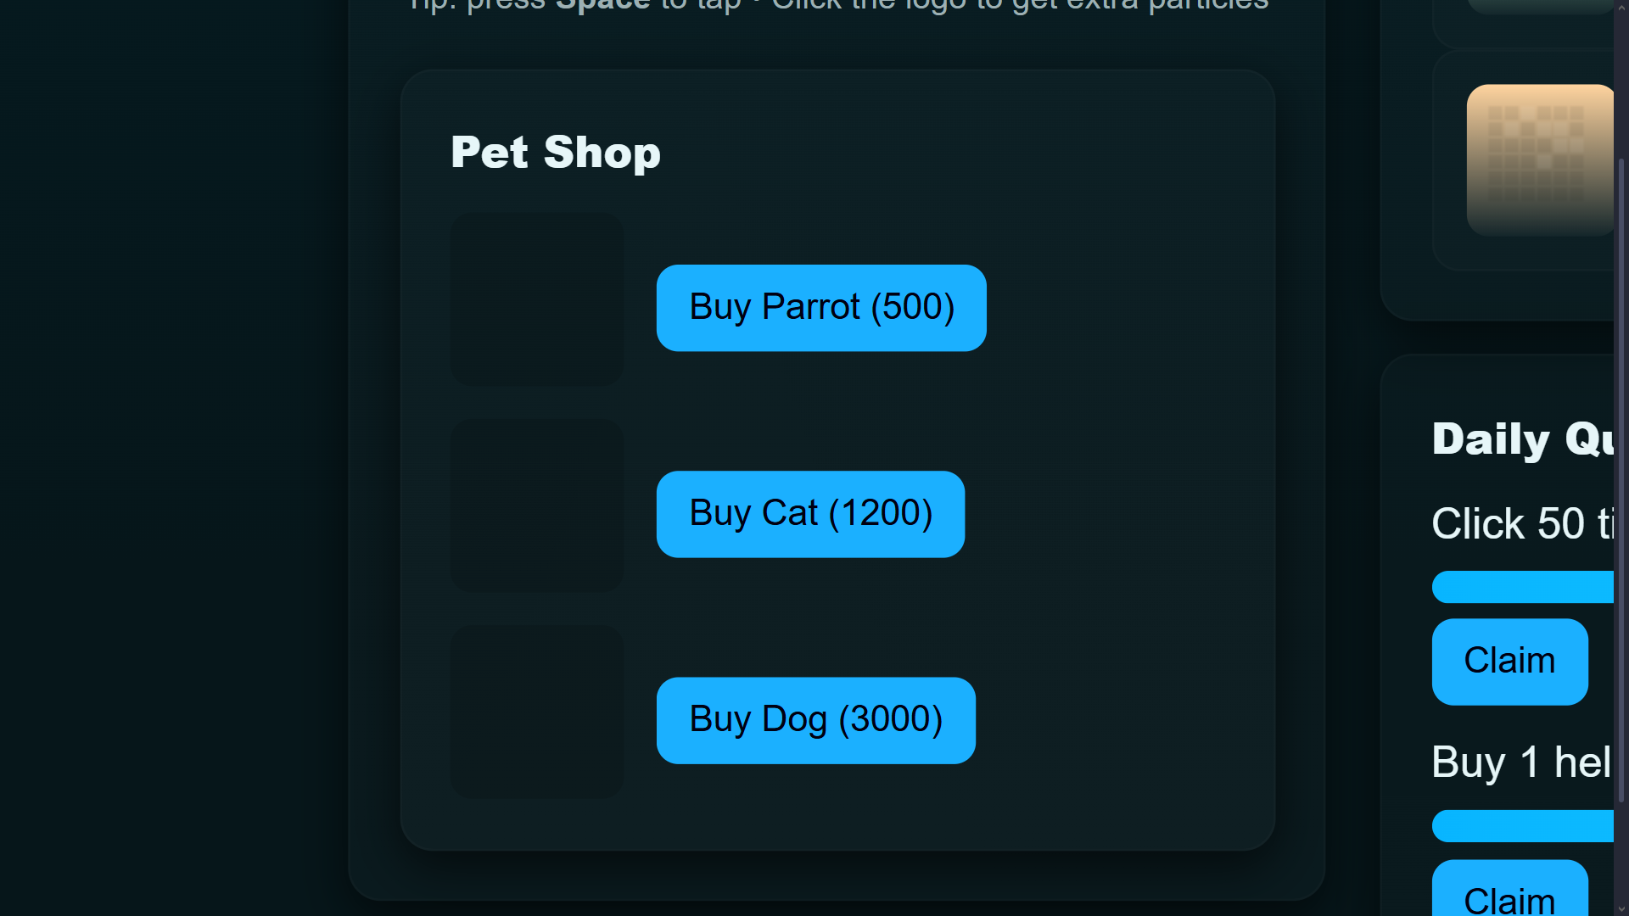Buy the Cat for 1200

pos(810,514)
